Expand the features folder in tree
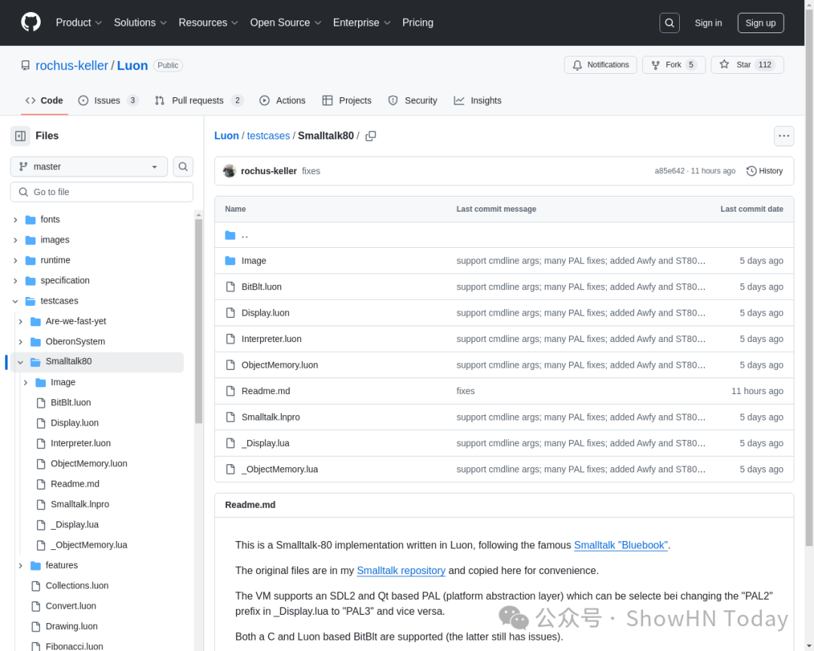 point(20,565)
